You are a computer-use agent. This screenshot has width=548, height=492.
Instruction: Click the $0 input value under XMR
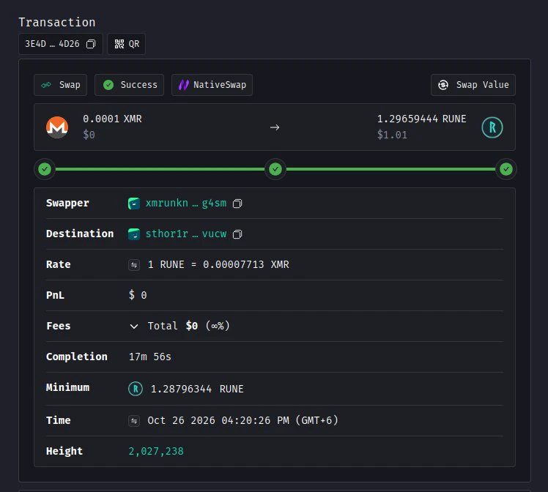tap(89, 135)
